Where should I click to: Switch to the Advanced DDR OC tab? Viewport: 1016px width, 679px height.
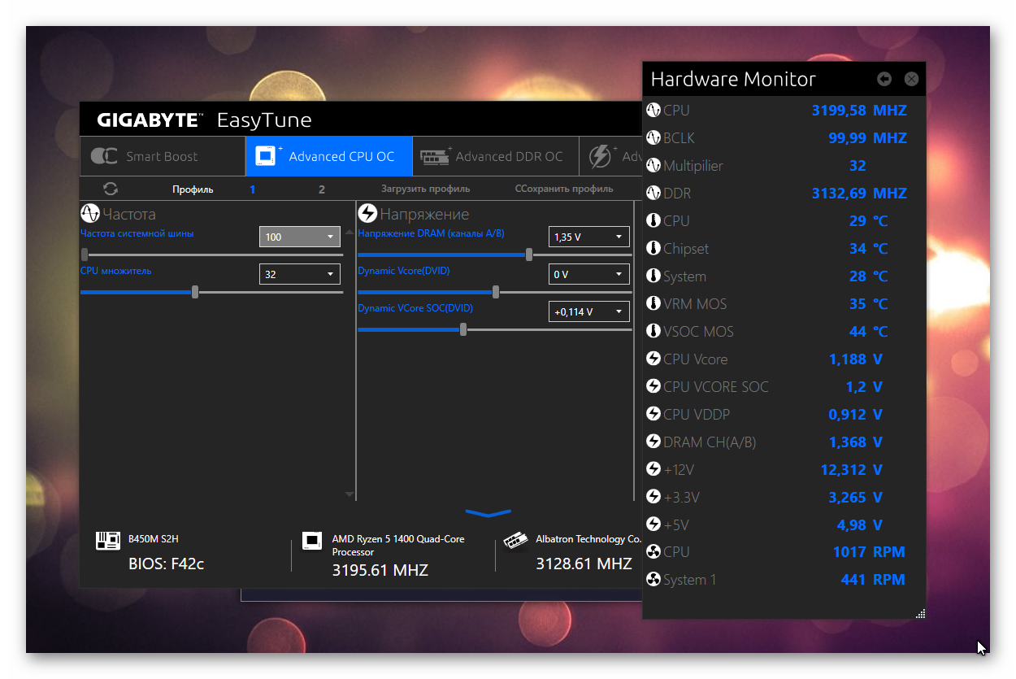pos(495,156)
